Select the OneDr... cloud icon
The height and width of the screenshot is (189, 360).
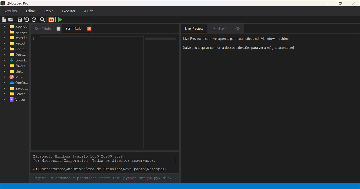(x=12, y=83)
